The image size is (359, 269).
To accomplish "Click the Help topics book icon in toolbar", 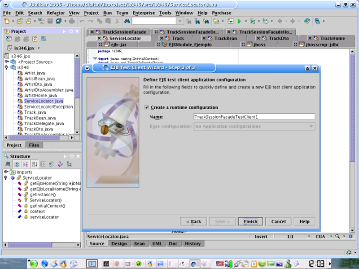I will point(306,21).
